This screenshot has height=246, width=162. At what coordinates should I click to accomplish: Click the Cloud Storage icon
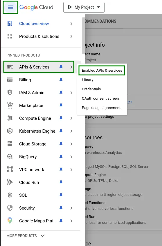tap(10, 144)
